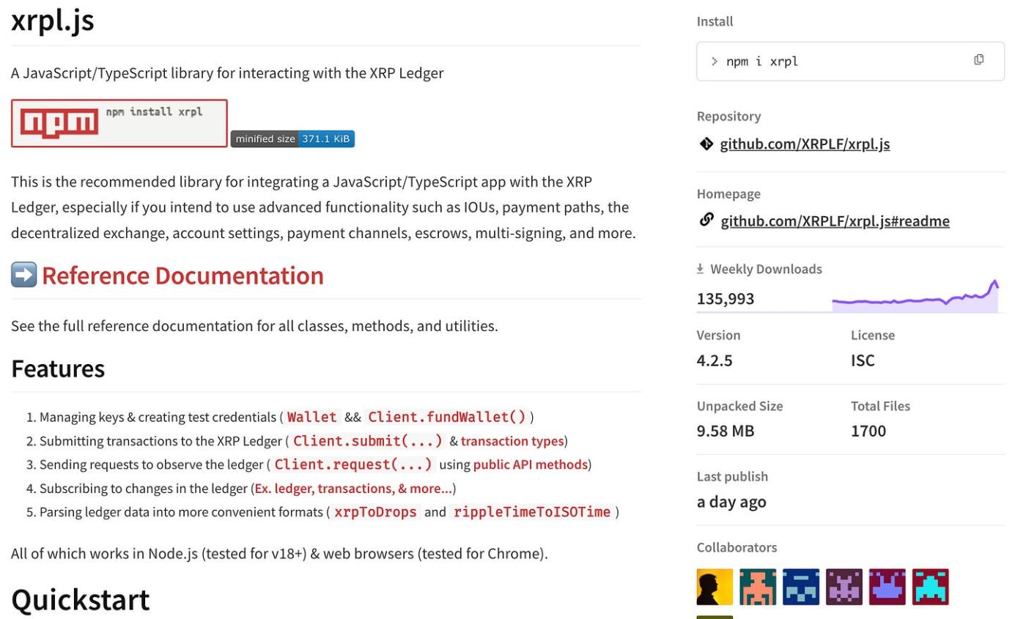Click the npm i xrpl install command box
The height and width of the screenshot is (619, 1026).
click(x=850, y=61)
